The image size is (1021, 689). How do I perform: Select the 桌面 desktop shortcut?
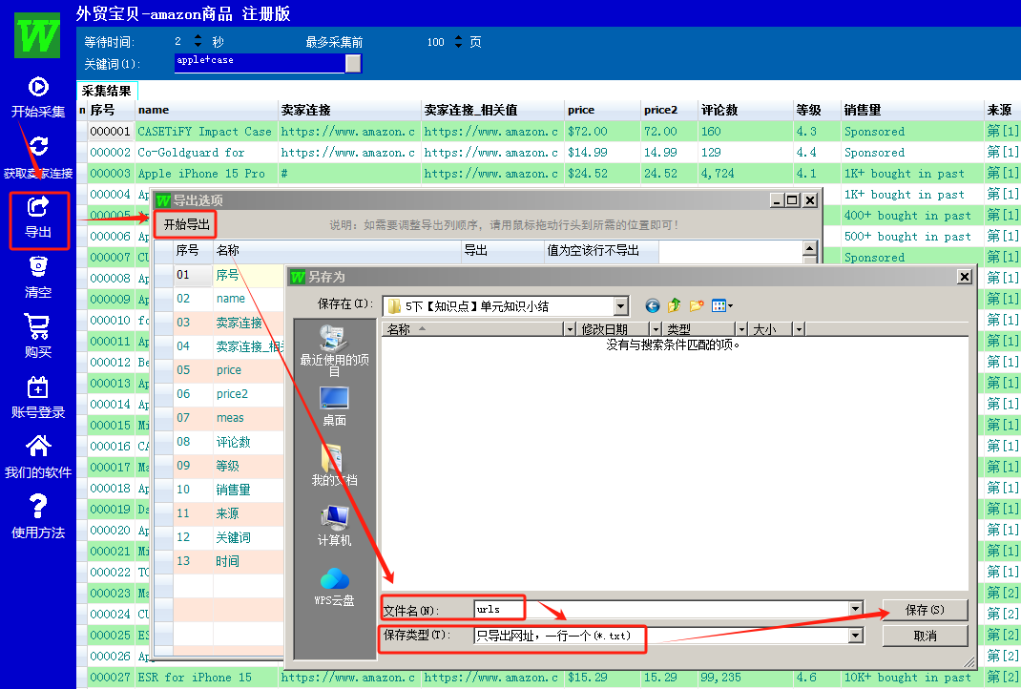334,407
